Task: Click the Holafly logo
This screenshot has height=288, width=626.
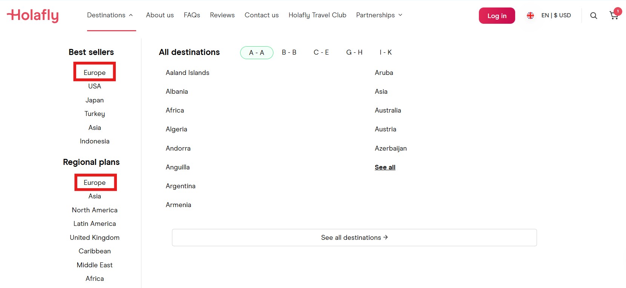Action: 33,15
